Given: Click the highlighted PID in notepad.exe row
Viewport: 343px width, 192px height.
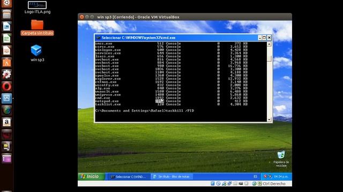Looking at the screenshot, I should 160,101.
